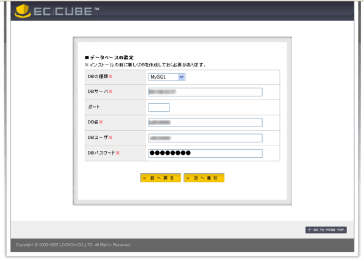Focus the DBパスワード password field
The width and height of the screenshot is (364, 261).
point(206,154)
